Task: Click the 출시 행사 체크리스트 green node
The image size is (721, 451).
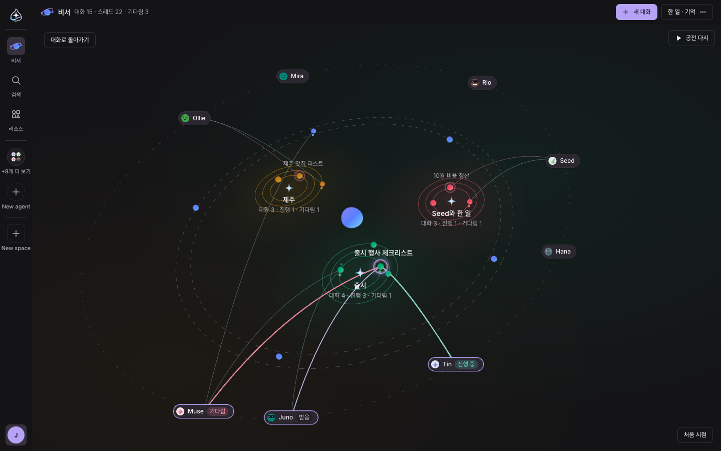Action: click(x=381, y=266)
